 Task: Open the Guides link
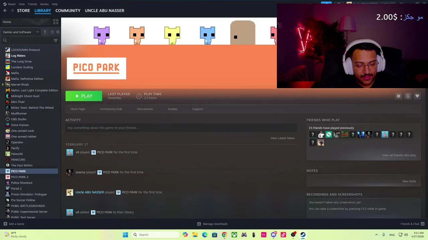pyautogui.click(x=173, y=109)
